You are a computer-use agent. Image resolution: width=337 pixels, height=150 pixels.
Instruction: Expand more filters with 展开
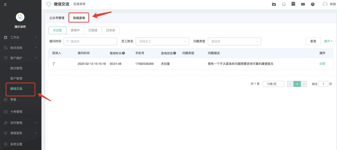click(x=328, y=41)
